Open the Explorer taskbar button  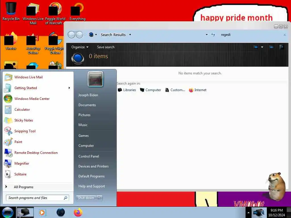click(25, 212)
